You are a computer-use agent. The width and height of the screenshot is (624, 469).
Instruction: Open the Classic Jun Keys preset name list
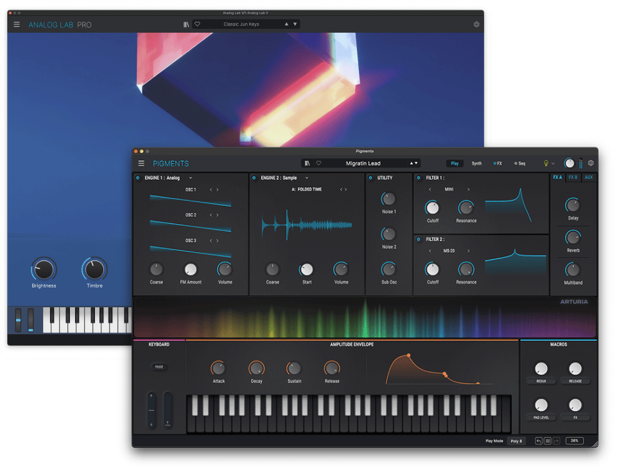[241, 24]
